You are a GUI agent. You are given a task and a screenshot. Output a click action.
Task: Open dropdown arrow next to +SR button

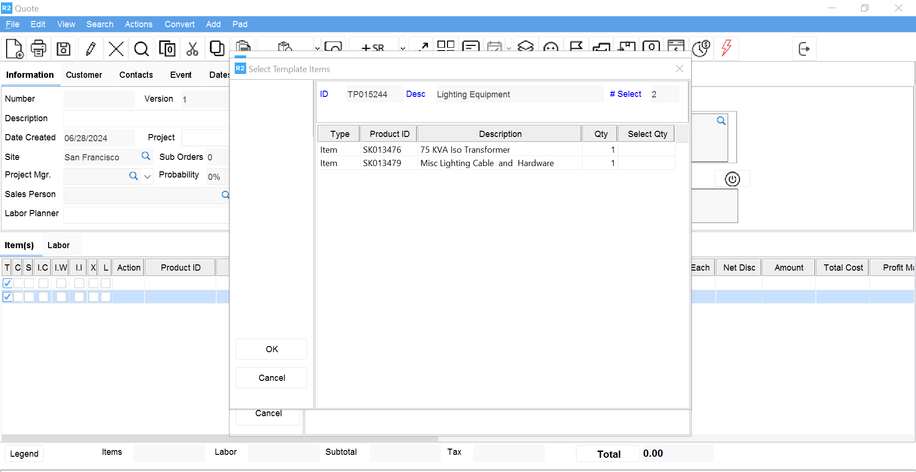click(403, 48)
